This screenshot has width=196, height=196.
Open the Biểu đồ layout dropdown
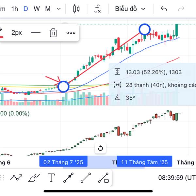(x=130, y=9)
